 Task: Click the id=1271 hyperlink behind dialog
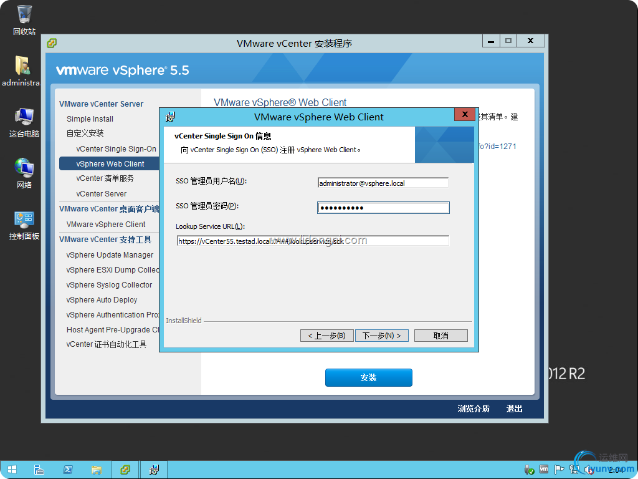pyautogui.click(x=497, y=146)
